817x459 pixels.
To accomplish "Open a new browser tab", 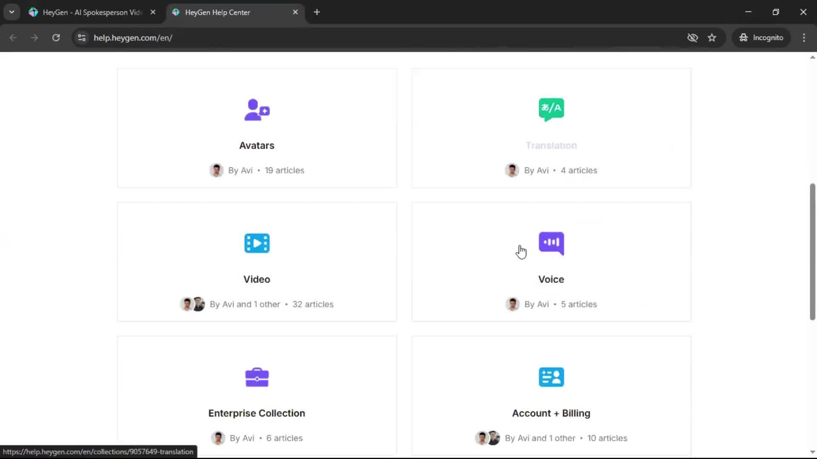I will (x=317, y=12).
